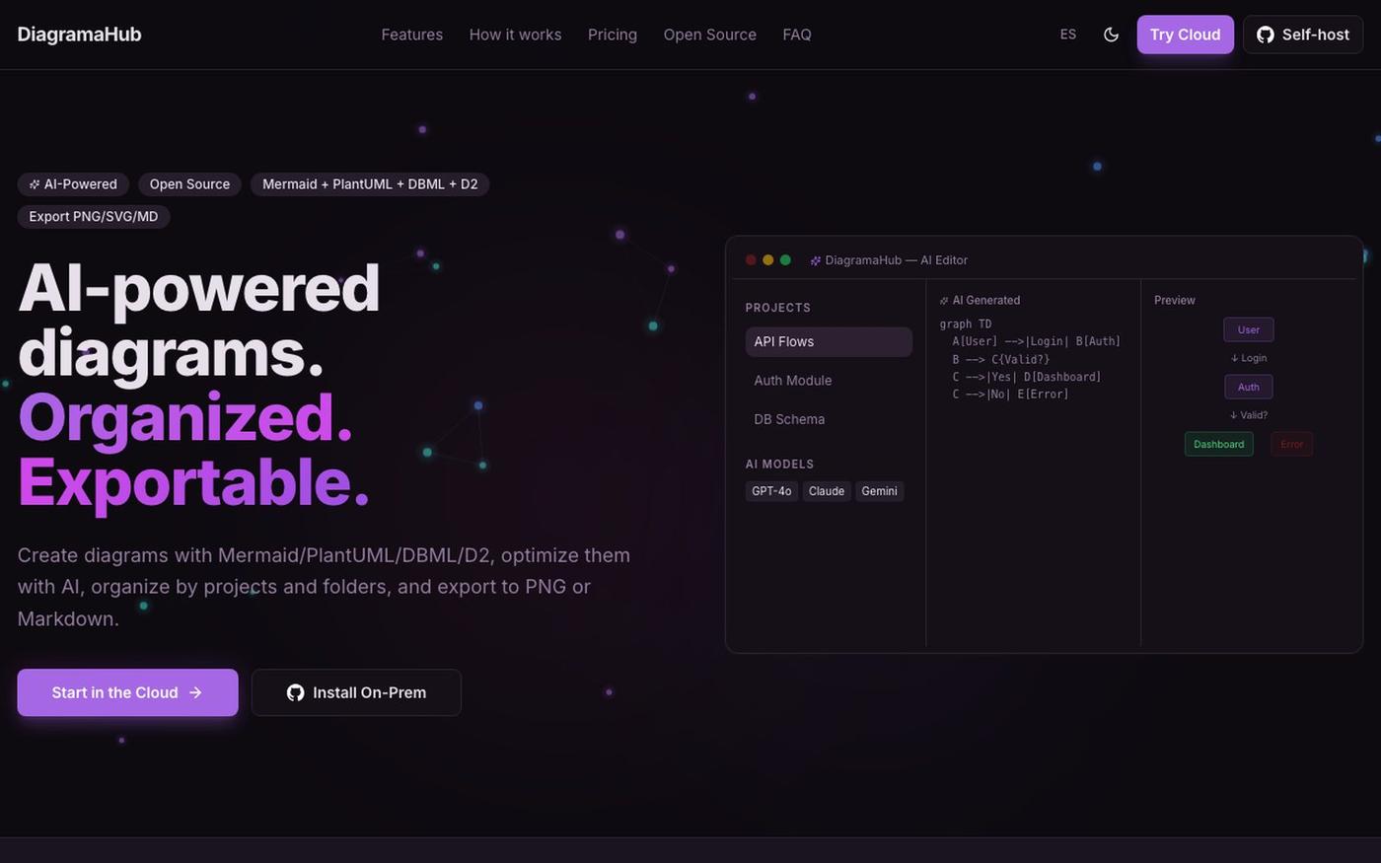This screenshot has height=863, width=1381.
Task: Click the Export PNG/SVG/MD badge
Action: point(94,217)
